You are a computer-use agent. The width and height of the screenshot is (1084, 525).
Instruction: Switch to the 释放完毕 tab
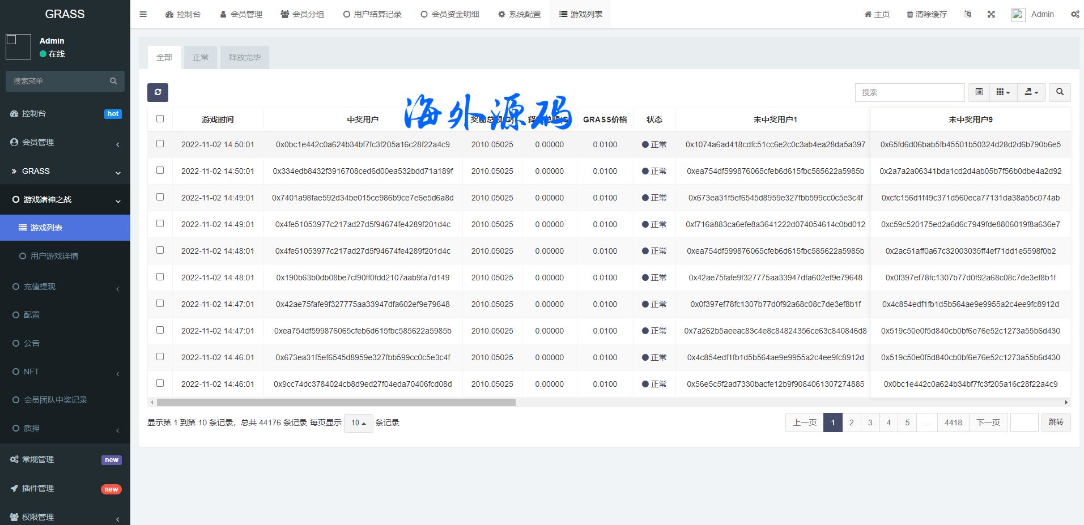pyautogui.click(x=244, y=57)
